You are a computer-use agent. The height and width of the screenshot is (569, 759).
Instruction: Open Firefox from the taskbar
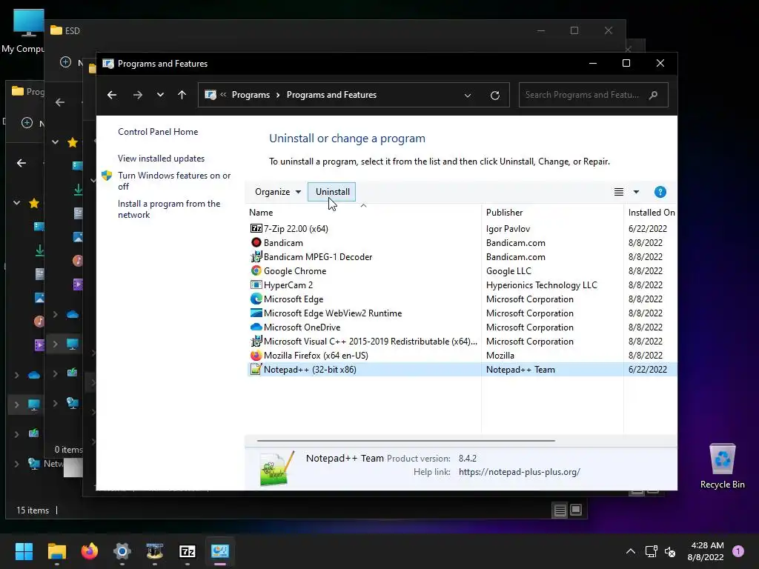pyautogui.click(x=89, y=551)
